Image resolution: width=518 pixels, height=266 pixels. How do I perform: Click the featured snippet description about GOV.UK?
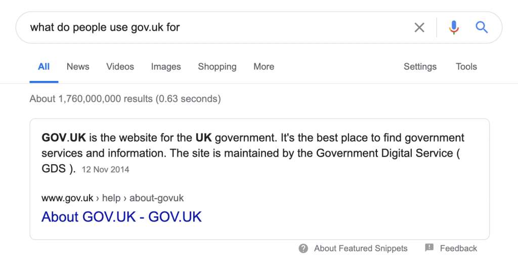253,153
